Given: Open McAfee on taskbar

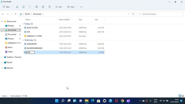Looking at the screenshot, I should point(116,101).
